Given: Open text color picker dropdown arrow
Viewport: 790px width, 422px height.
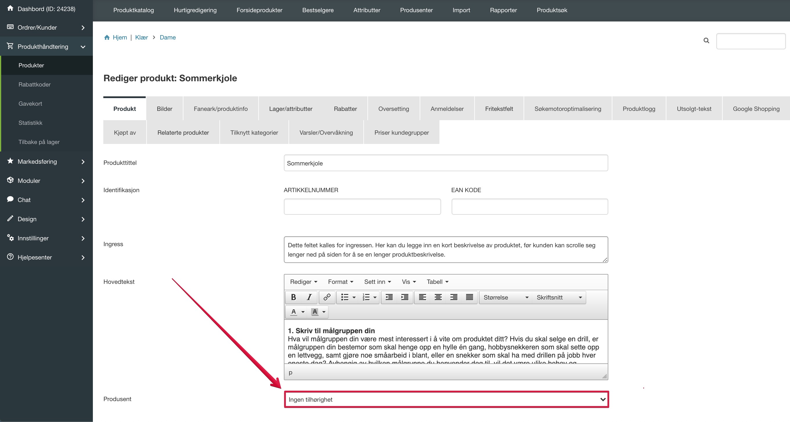Looking at the screenshot, I should pos(303,312).
